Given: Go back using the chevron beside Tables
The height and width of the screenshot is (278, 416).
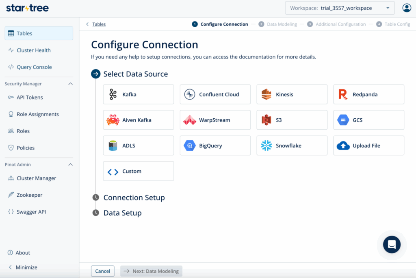Looking at the screenshot, I should click(x=88, y=24).
